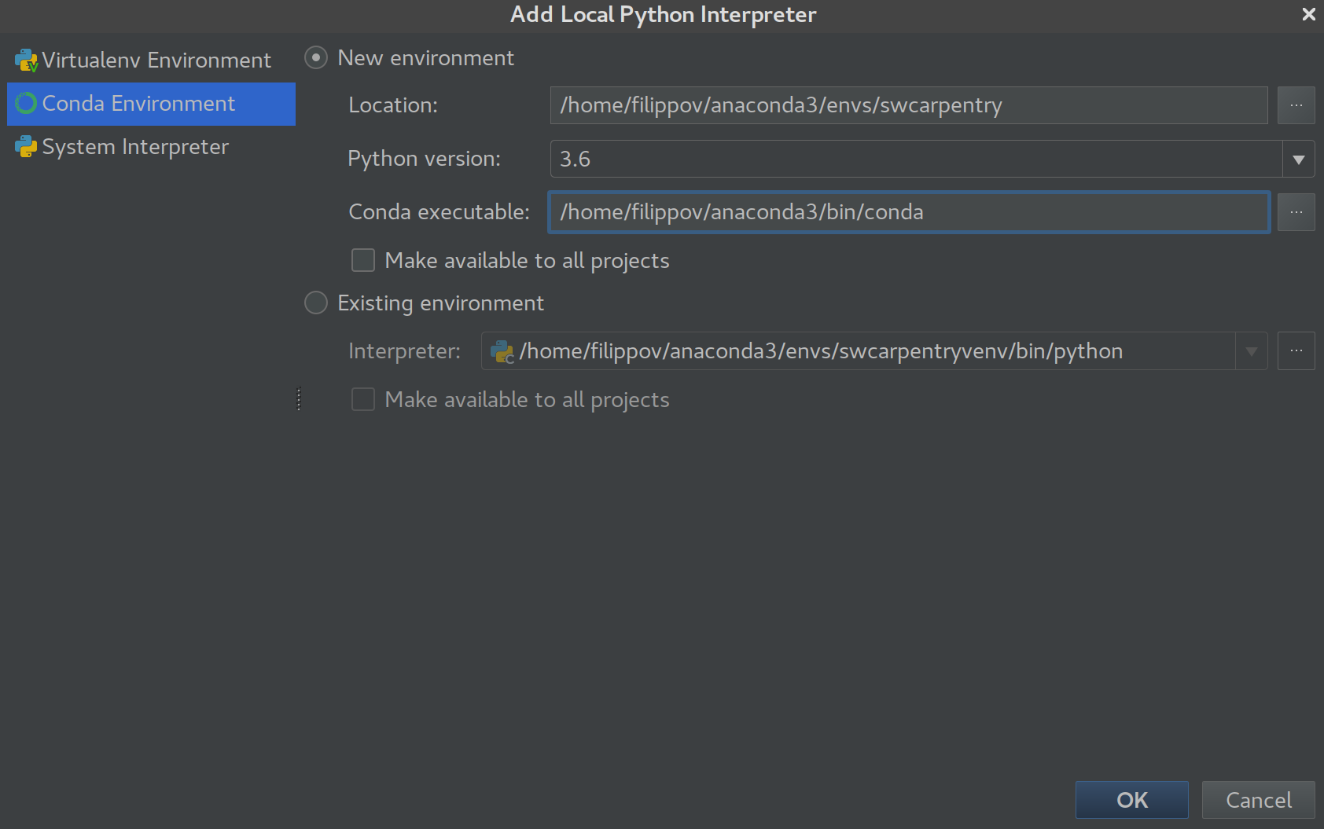This screenshot has height=829, width=1324.
Task: Click the green Conda Environment icon
Action: click(x=26, y=104)
